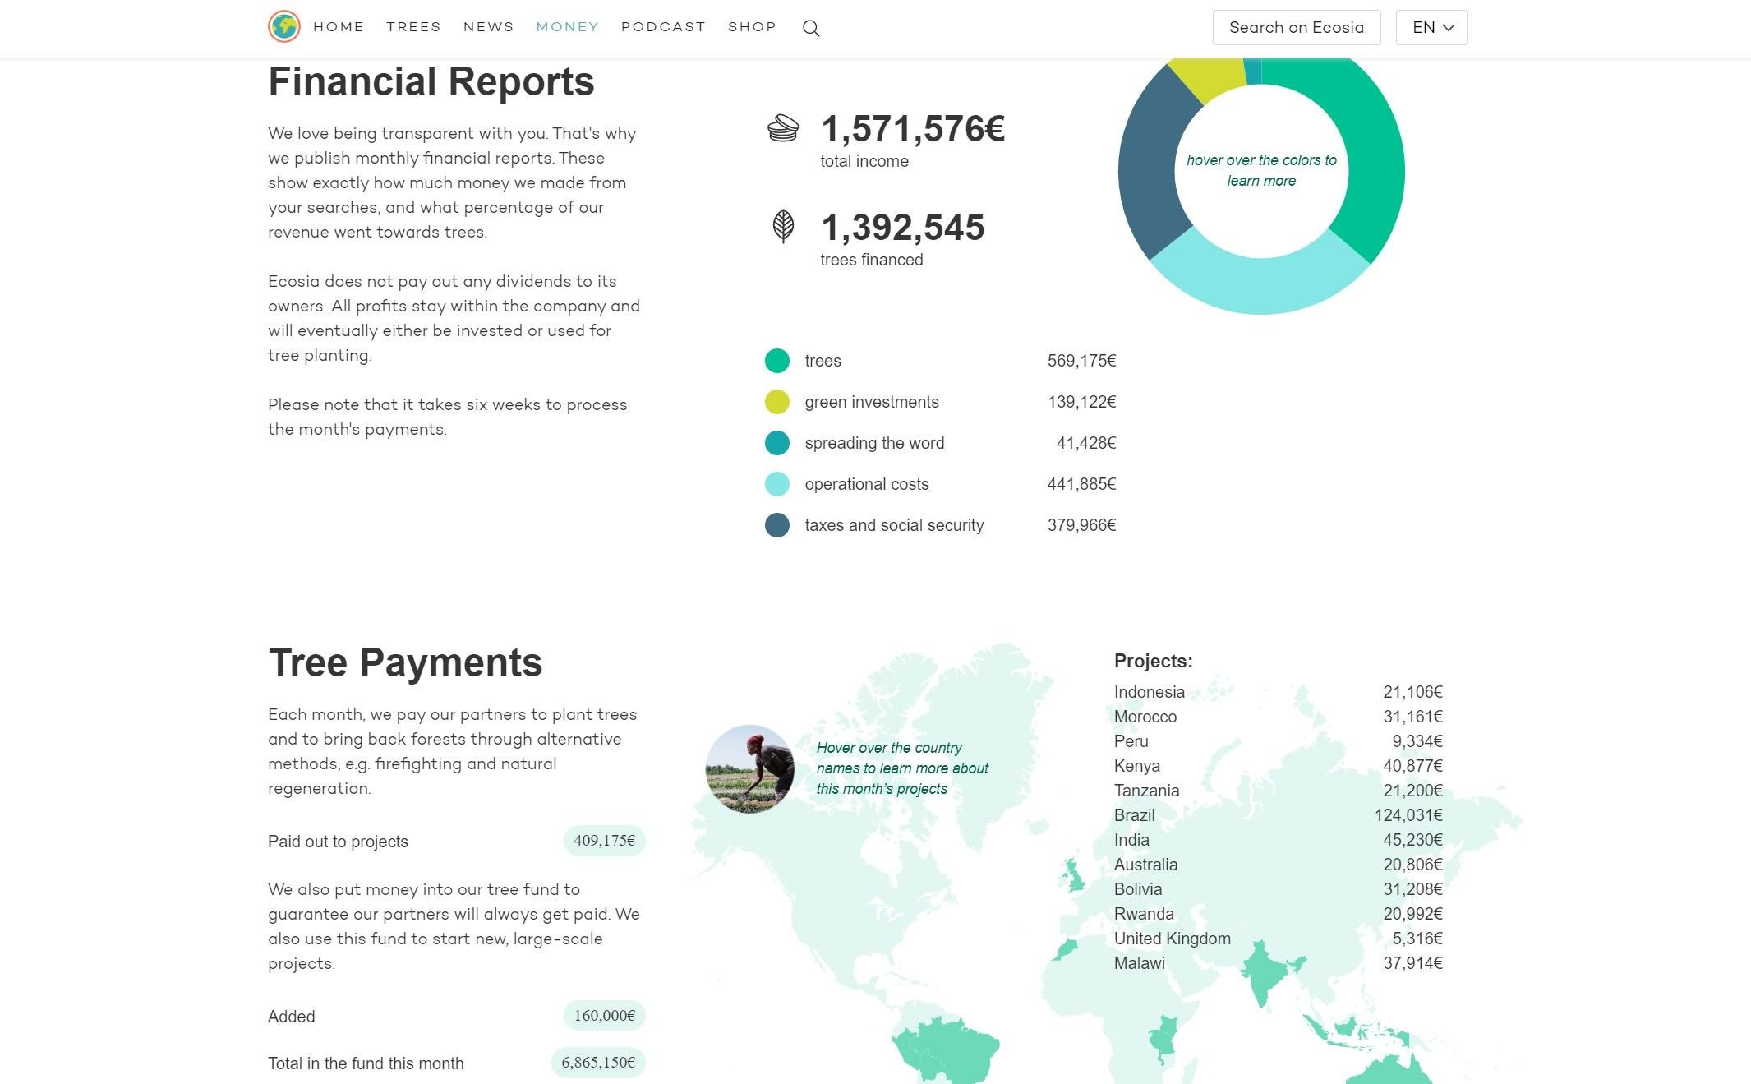Select Brazil in the projects list
This screenshot has height=1084, width=1751.
[1134, 815]
